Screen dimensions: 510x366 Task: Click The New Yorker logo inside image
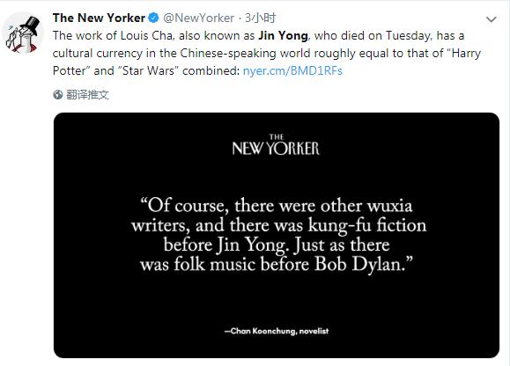coord(276,144)
